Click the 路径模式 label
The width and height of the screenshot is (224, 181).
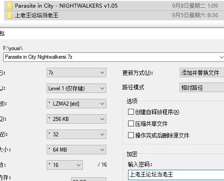point(133,87)
